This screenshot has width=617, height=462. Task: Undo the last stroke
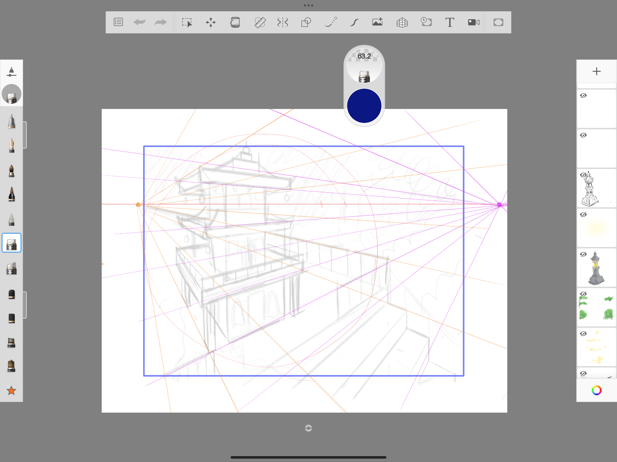pyautogui.click(x=139, y=22)
